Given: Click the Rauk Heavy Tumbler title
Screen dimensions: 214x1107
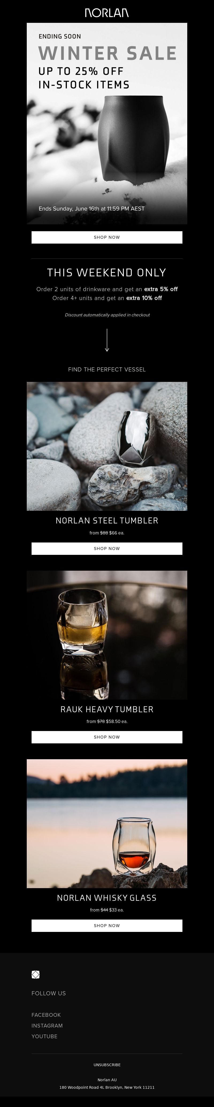Looking at the screenshot, I should point(107,709).
